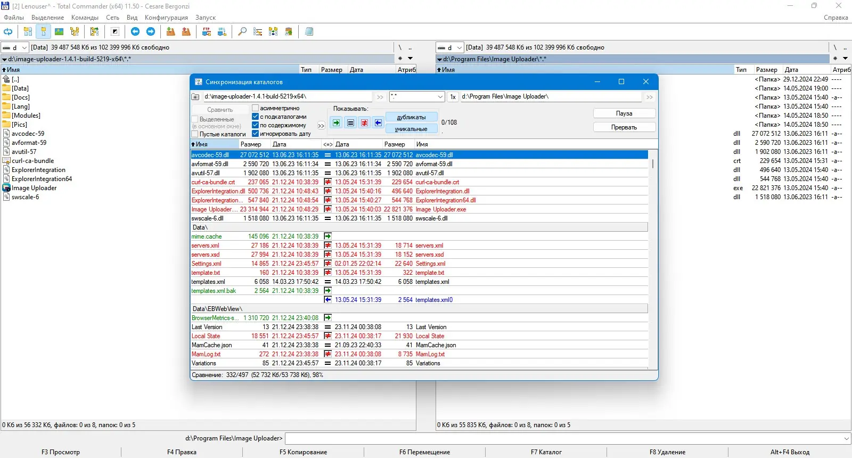The height and width of the screenshot is (458, 852).
Task: Toggle show files to copy left-to-right
Action: click(x=337, y=123)
